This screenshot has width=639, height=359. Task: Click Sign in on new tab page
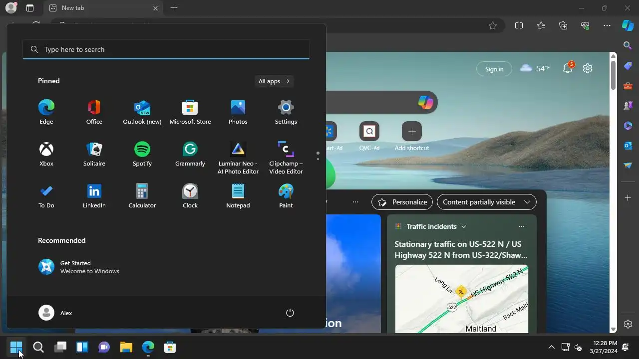click(494, 69)
